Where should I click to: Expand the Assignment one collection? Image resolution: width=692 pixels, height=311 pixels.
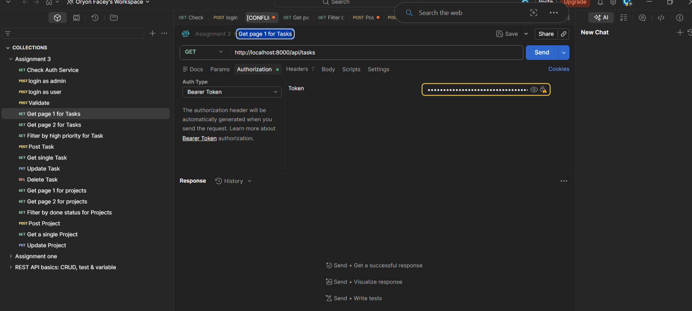[x=11, y=256]
